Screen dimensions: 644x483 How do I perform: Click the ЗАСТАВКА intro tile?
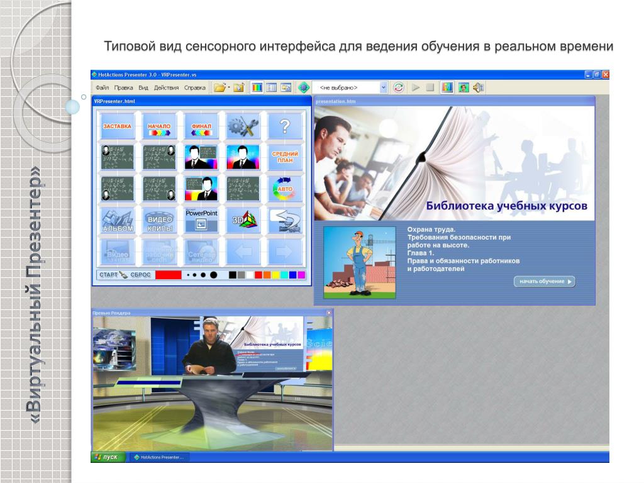(118, 126)
